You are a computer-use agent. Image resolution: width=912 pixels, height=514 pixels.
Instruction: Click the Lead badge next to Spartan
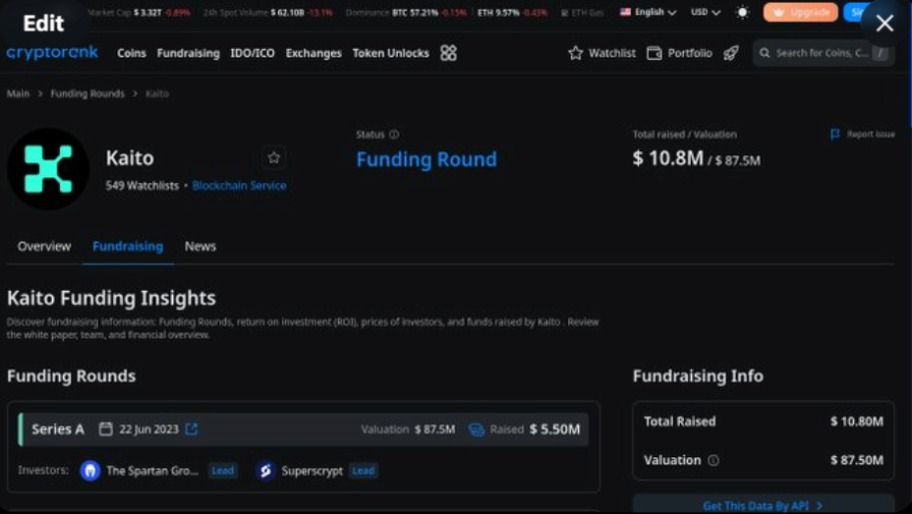point(223,471)
